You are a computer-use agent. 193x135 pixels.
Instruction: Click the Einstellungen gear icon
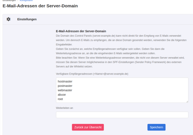8,19
